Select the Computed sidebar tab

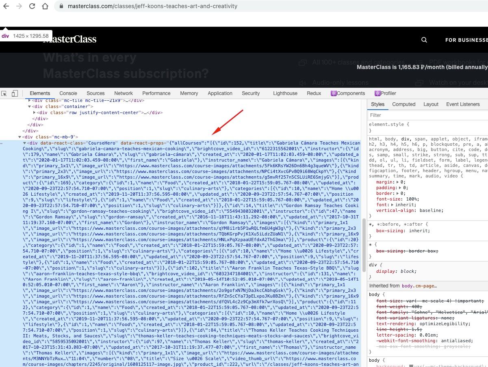[x=403, y=104]
